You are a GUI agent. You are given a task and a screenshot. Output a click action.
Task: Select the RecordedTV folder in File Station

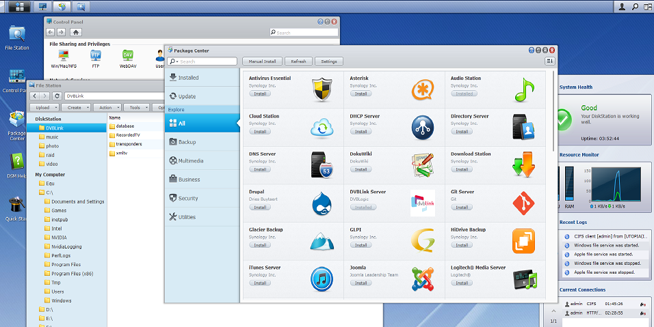(x=128, y=135)
